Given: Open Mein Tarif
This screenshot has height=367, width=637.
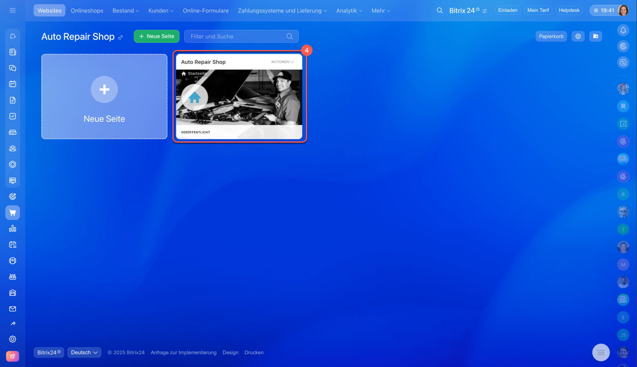Looking at the screenshot, I should 538,10.
